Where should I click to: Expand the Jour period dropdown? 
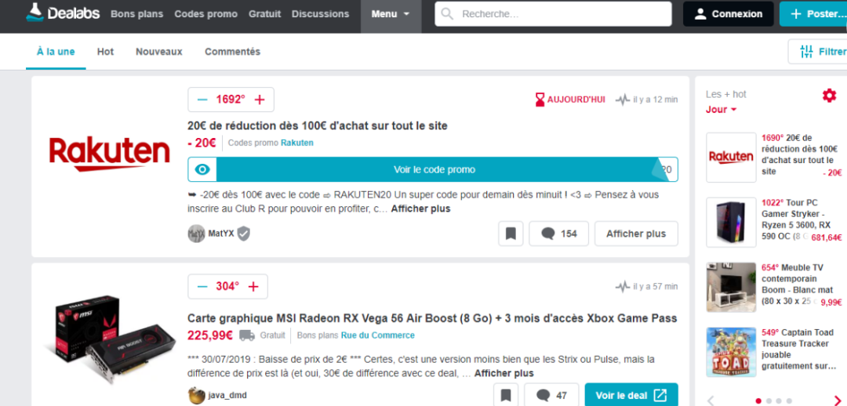tap(721, 110)
